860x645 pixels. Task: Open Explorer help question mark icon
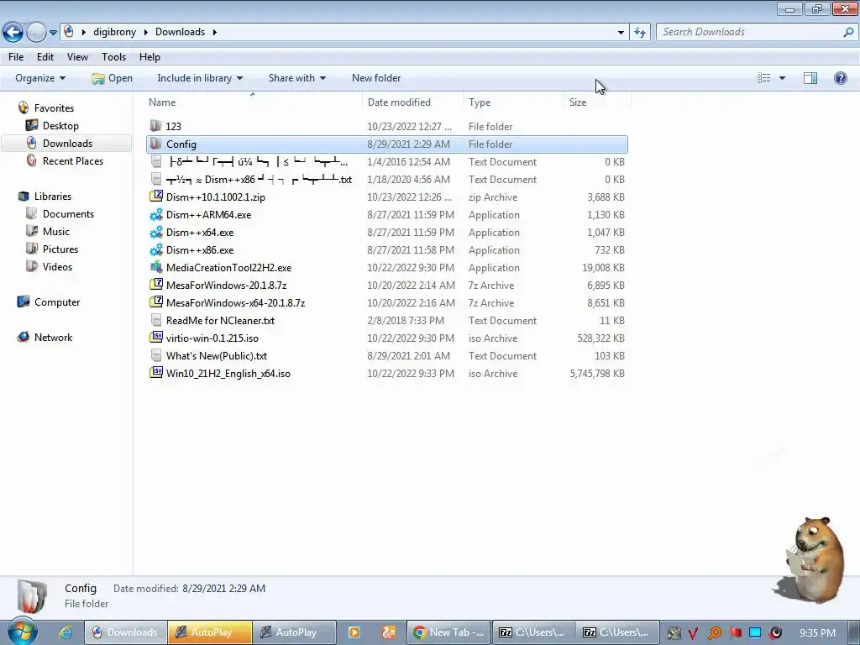point(840,78)
